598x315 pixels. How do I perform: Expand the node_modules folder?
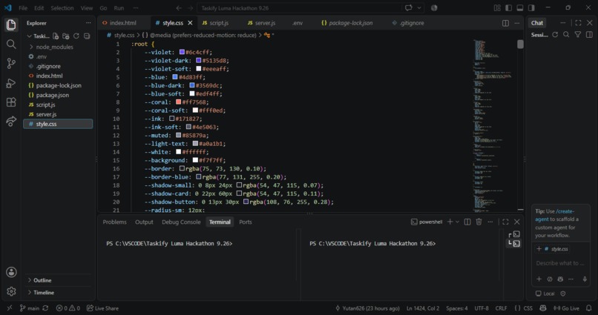pyautogui.click(x=55, y=47)
